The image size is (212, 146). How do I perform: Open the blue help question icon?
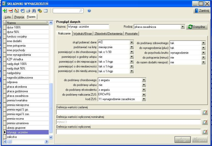point(89,11)
